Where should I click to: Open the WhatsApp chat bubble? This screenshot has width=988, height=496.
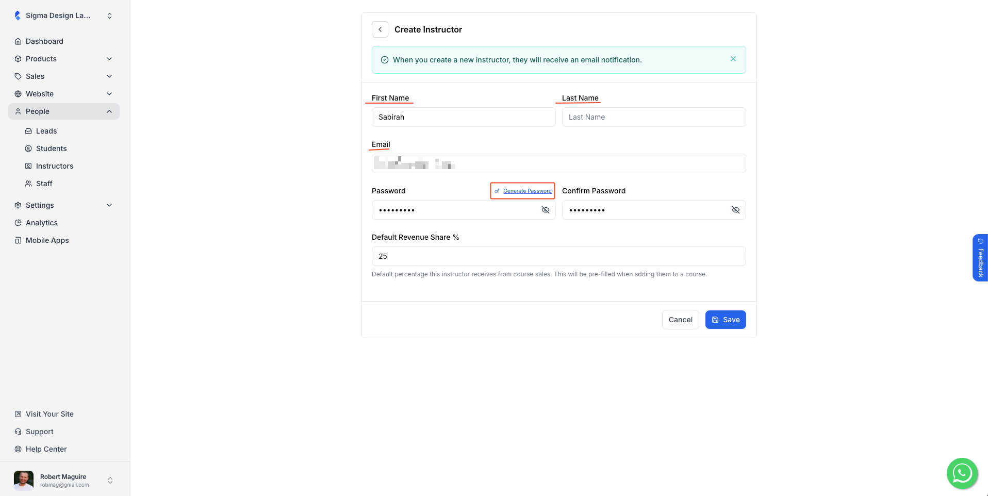click(962, 473)
